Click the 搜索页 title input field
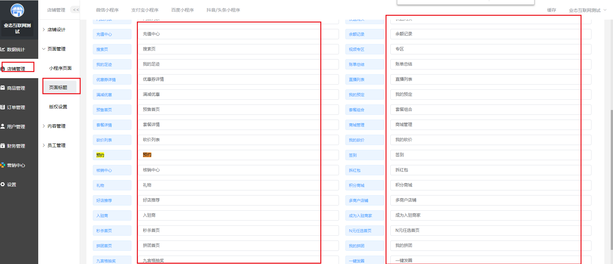Screen dimensions: 613x264 [x=238, y=49]
